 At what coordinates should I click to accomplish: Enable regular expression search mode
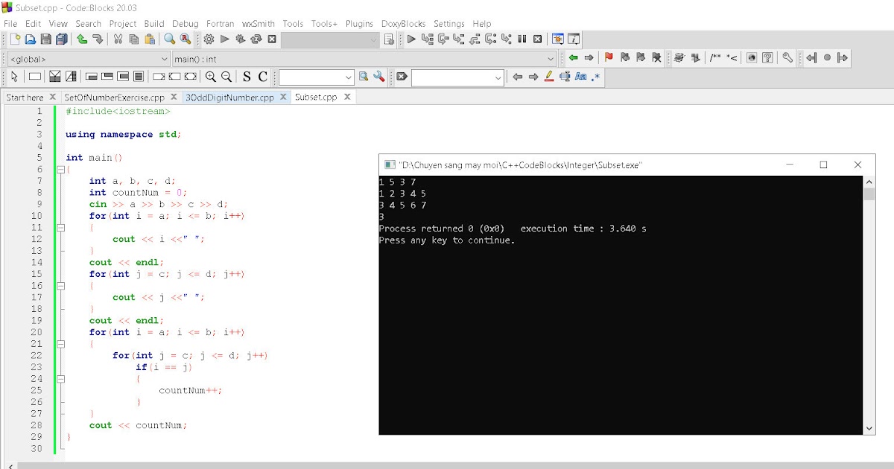595,76
